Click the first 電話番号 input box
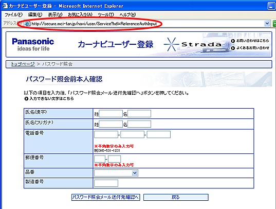Image resolution: width=276 pixels, height=209 pixels. (106, 134)
